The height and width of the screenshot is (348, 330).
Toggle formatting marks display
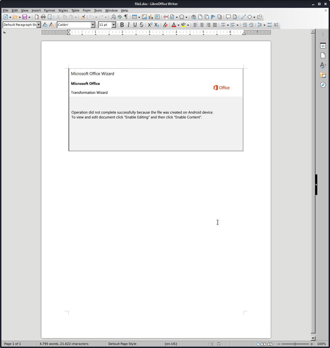(x=126, y=17)
